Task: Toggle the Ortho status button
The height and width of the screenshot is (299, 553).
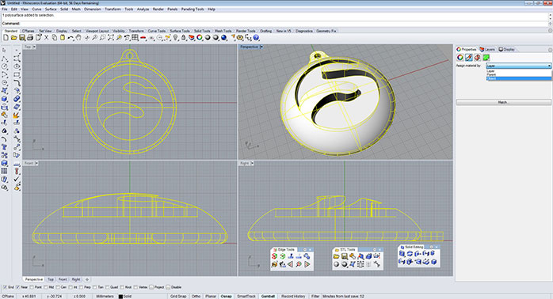Action: click(196, 296)
